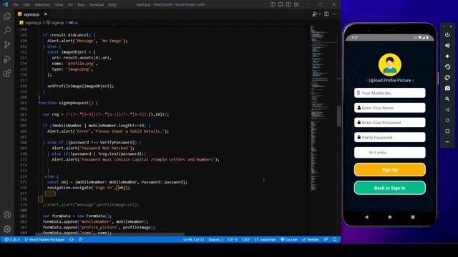458x257 pixels.
Task: Click emulator toolbar back triangle icon
Action: point(447,109)
